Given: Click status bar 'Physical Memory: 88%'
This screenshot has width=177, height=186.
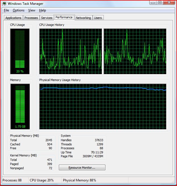Looking at the screenshot, I should pos(79,180).
